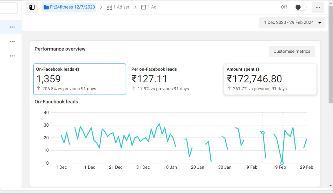Click the chart data point near 19 Feb
This screenshot has width=333, height=194.
coord(282,163)
